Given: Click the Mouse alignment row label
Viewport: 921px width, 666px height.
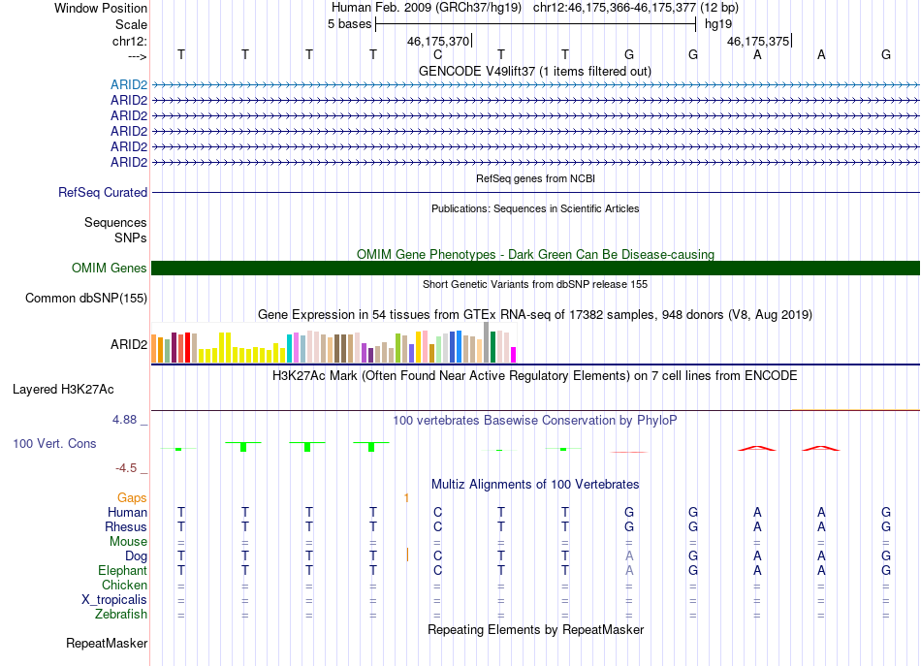Looking at the screenshot, I should coord(128,542).
